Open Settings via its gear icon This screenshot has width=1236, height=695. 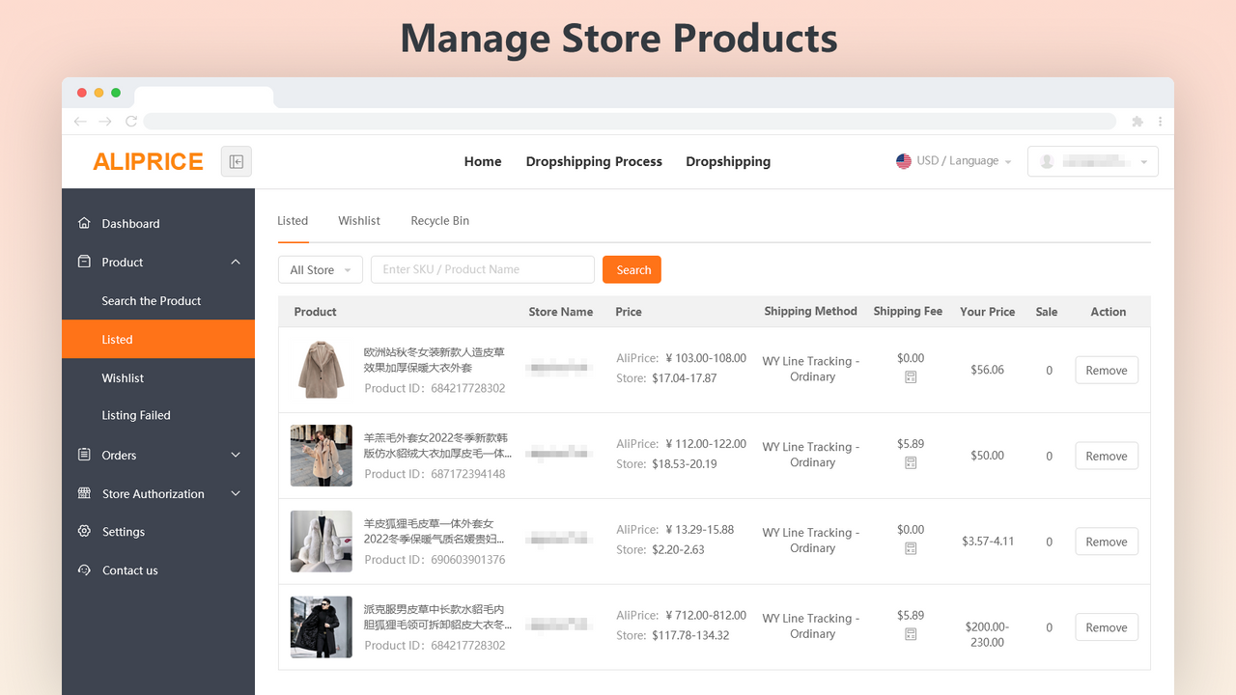(85, 531)
